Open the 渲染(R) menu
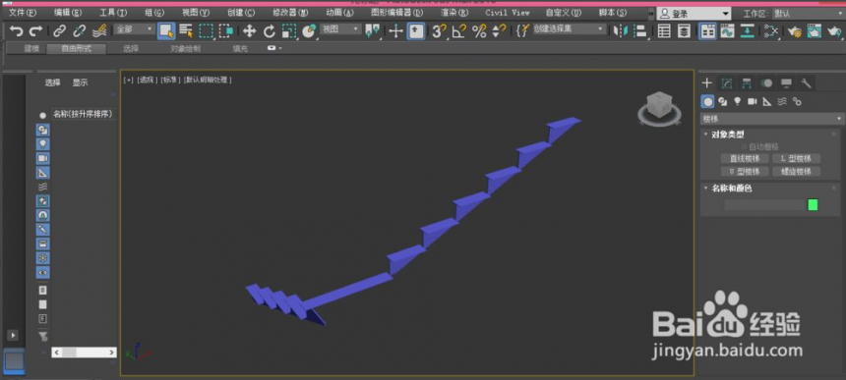This screenshot has width=846, height=380. (454, 13)
